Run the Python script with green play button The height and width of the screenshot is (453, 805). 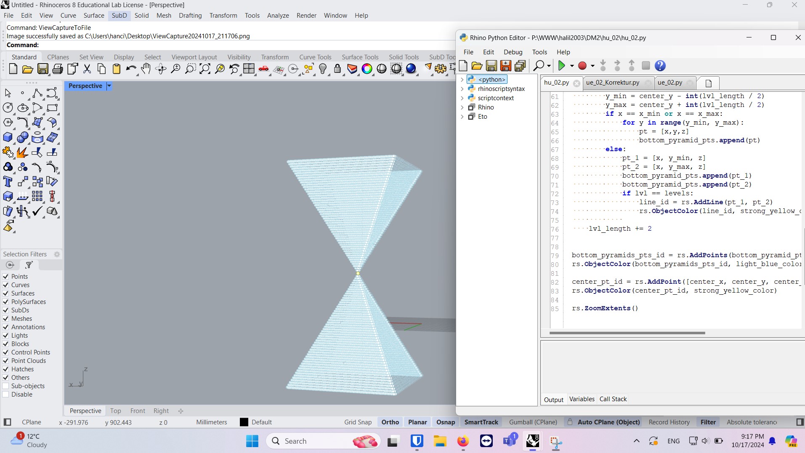pyautogui.click(x=563, y=66)
